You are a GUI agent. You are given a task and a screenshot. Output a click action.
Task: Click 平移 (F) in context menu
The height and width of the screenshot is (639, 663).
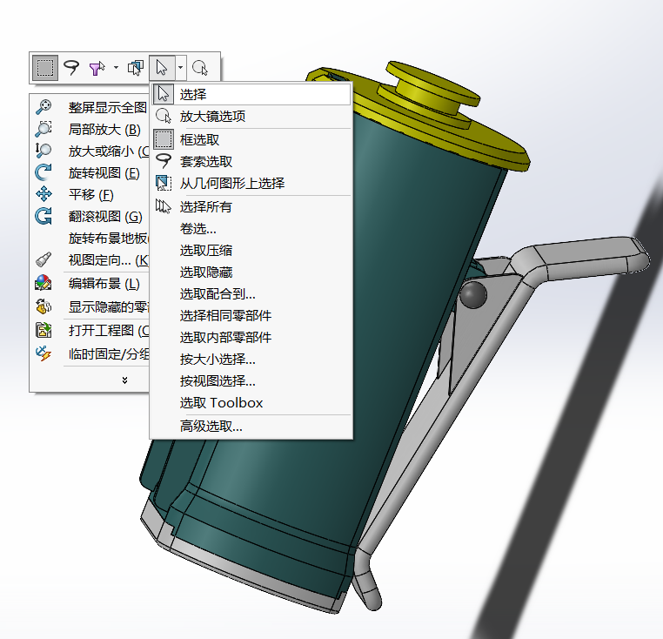(90, 195)
